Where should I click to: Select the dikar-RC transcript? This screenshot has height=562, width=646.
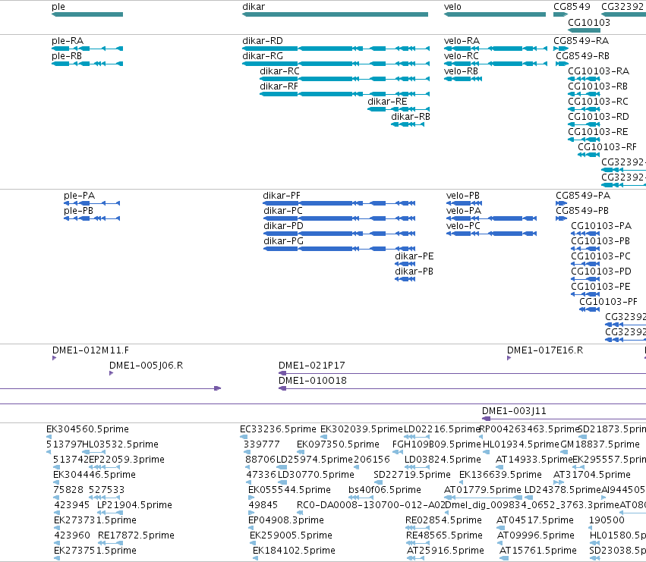(x=345, y=79)
